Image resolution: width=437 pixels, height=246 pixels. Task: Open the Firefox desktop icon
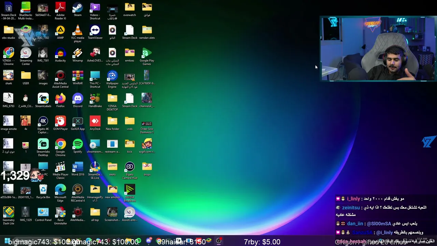tap(60, 101)
